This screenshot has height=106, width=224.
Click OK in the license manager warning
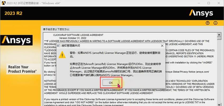[x=111, y=83]
